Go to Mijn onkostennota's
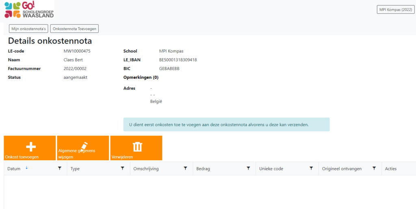416x209 pixels. [x=28, y=29]
